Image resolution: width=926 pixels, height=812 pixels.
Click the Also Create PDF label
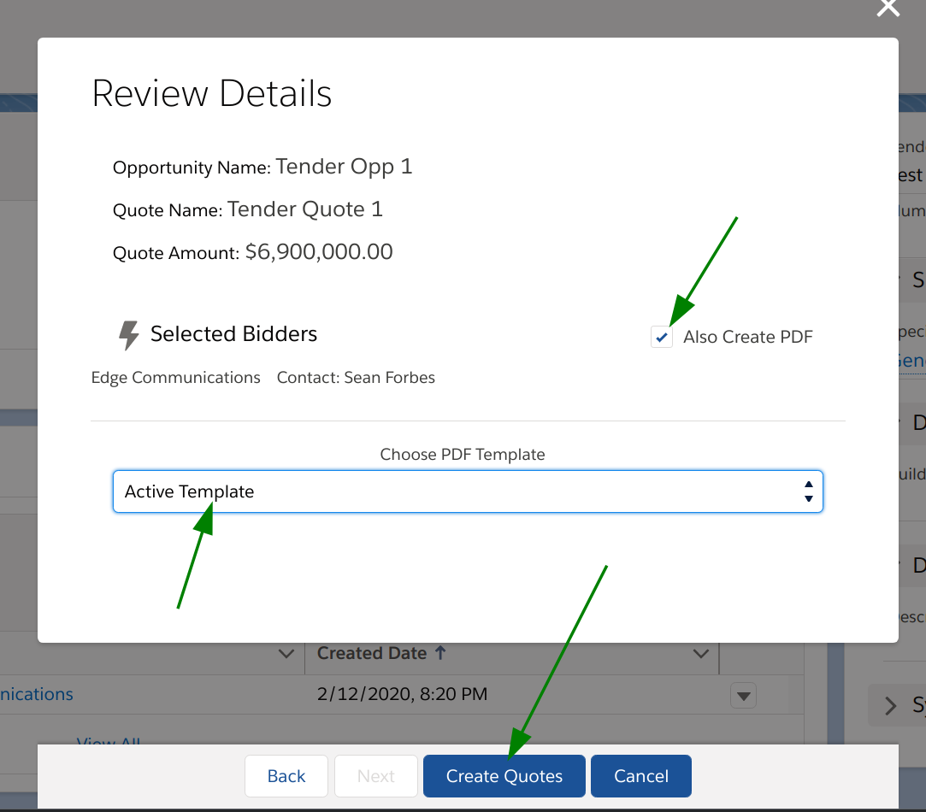pyautogui.click(x=747, y=337)
